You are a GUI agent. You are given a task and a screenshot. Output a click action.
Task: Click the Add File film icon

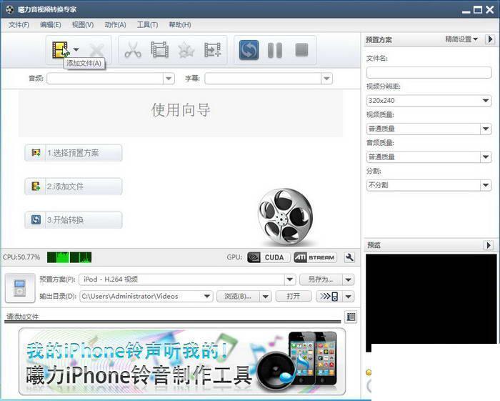pyautogui.click(x=61, y=50)
